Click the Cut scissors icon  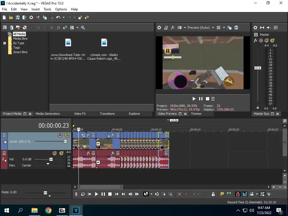coord(38,17)
